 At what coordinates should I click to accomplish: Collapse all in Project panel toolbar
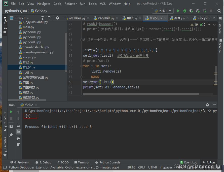pyautogui.click(x=49, y=18)
